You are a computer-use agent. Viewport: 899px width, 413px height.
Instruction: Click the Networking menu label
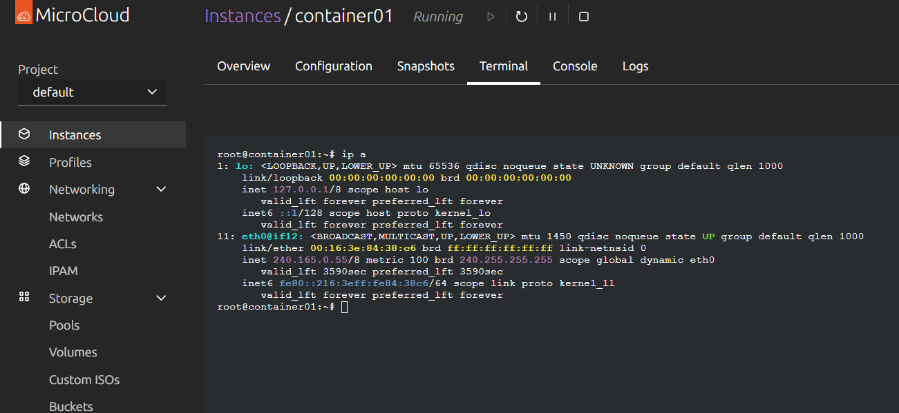(82, 190)
